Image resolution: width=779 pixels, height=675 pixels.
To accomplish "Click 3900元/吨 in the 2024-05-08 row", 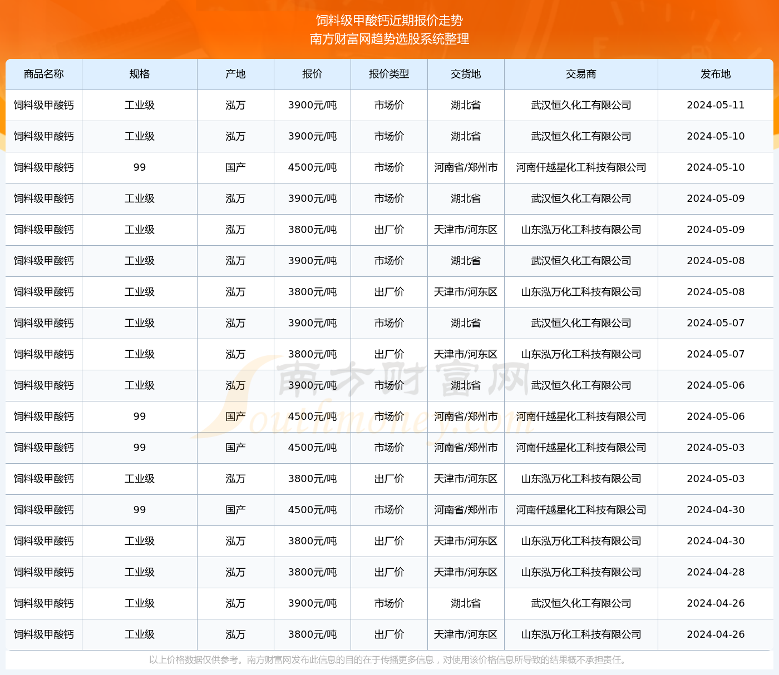I will click(x=312, y=261).
